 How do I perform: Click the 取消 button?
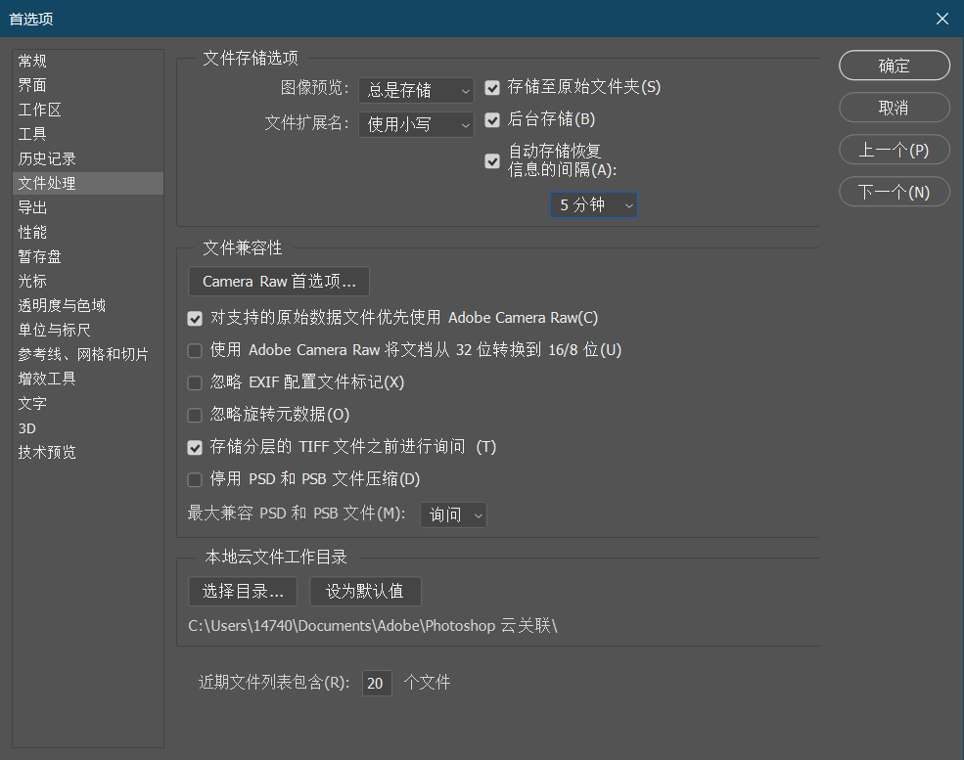tap(894, 108)
